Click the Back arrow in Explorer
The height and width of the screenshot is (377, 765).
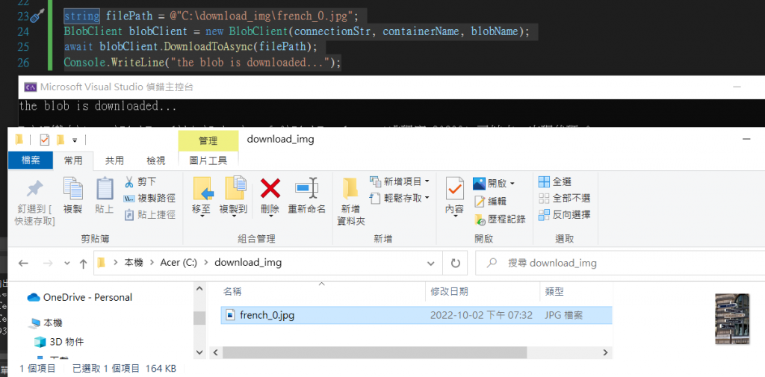click(x=23, y=264)
